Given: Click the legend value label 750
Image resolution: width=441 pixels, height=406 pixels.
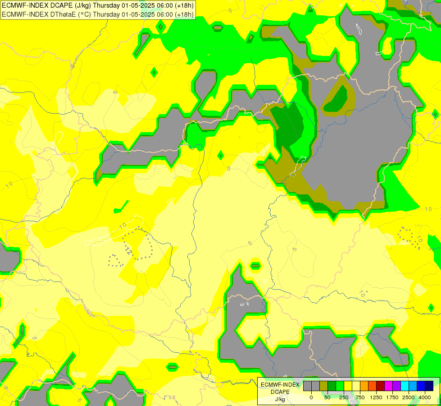Looking at the screenshot, I should click(360, 397).
